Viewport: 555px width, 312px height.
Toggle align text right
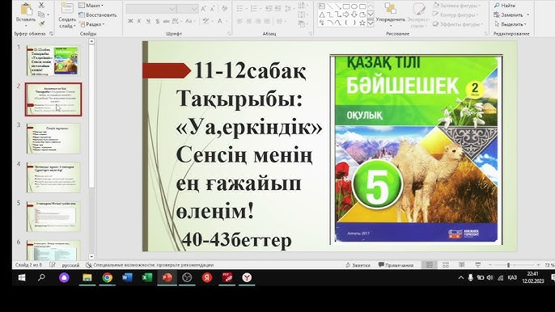coord(257,21)
